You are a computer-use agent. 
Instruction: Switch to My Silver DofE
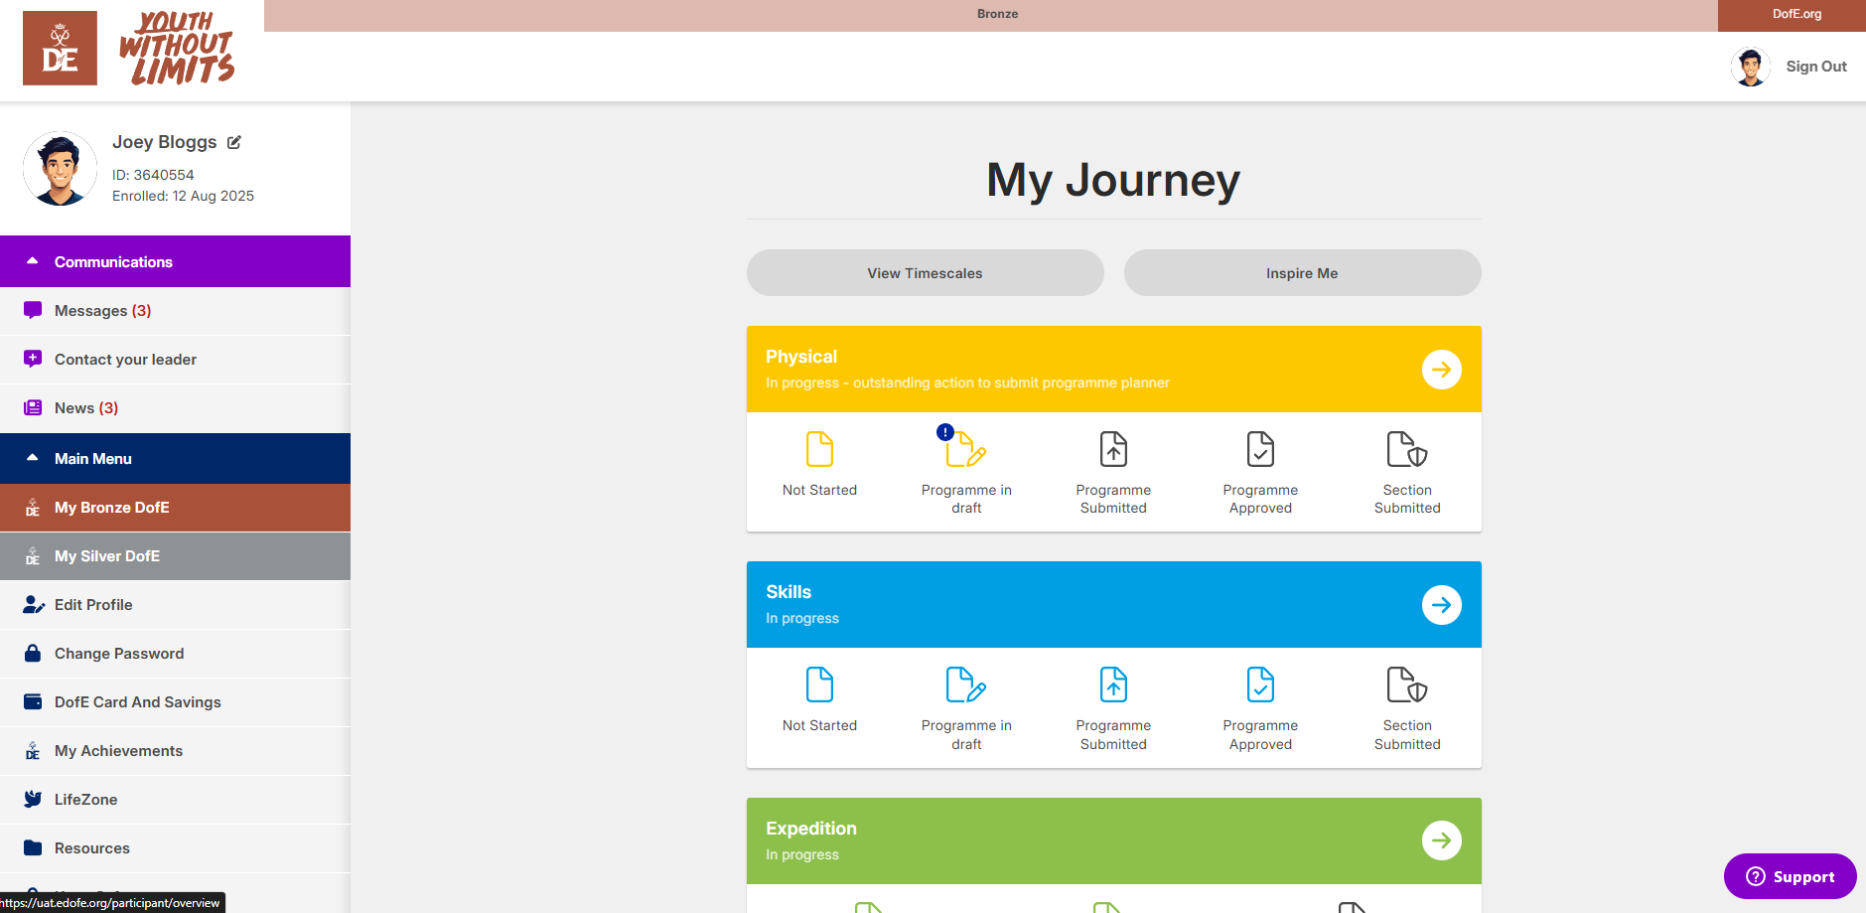[107, 555]
